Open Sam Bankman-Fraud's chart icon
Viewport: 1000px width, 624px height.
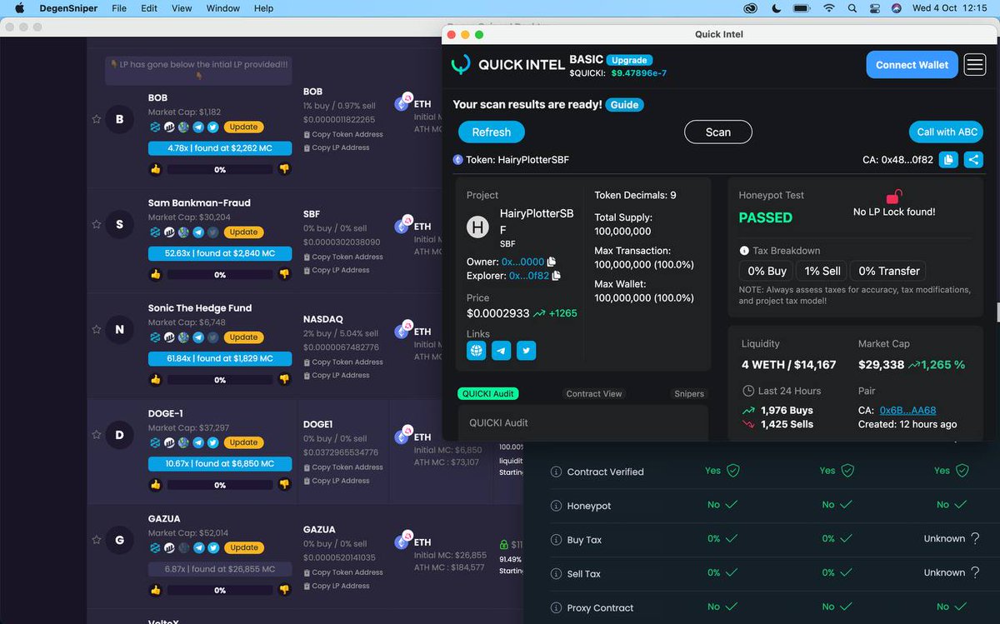(x=169, y=232)
